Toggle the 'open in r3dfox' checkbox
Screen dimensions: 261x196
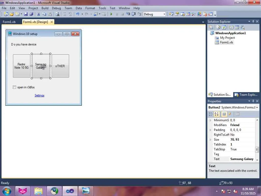15,87
